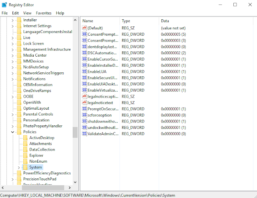
Task: Click tree horizontal scroll left arrow
Action: coord(3,188)
